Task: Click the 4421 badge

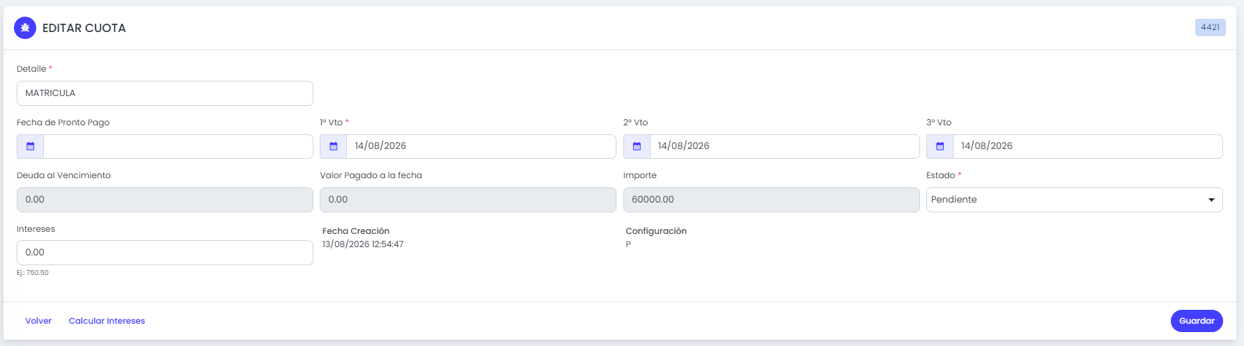Action: tap(1211, 27)
